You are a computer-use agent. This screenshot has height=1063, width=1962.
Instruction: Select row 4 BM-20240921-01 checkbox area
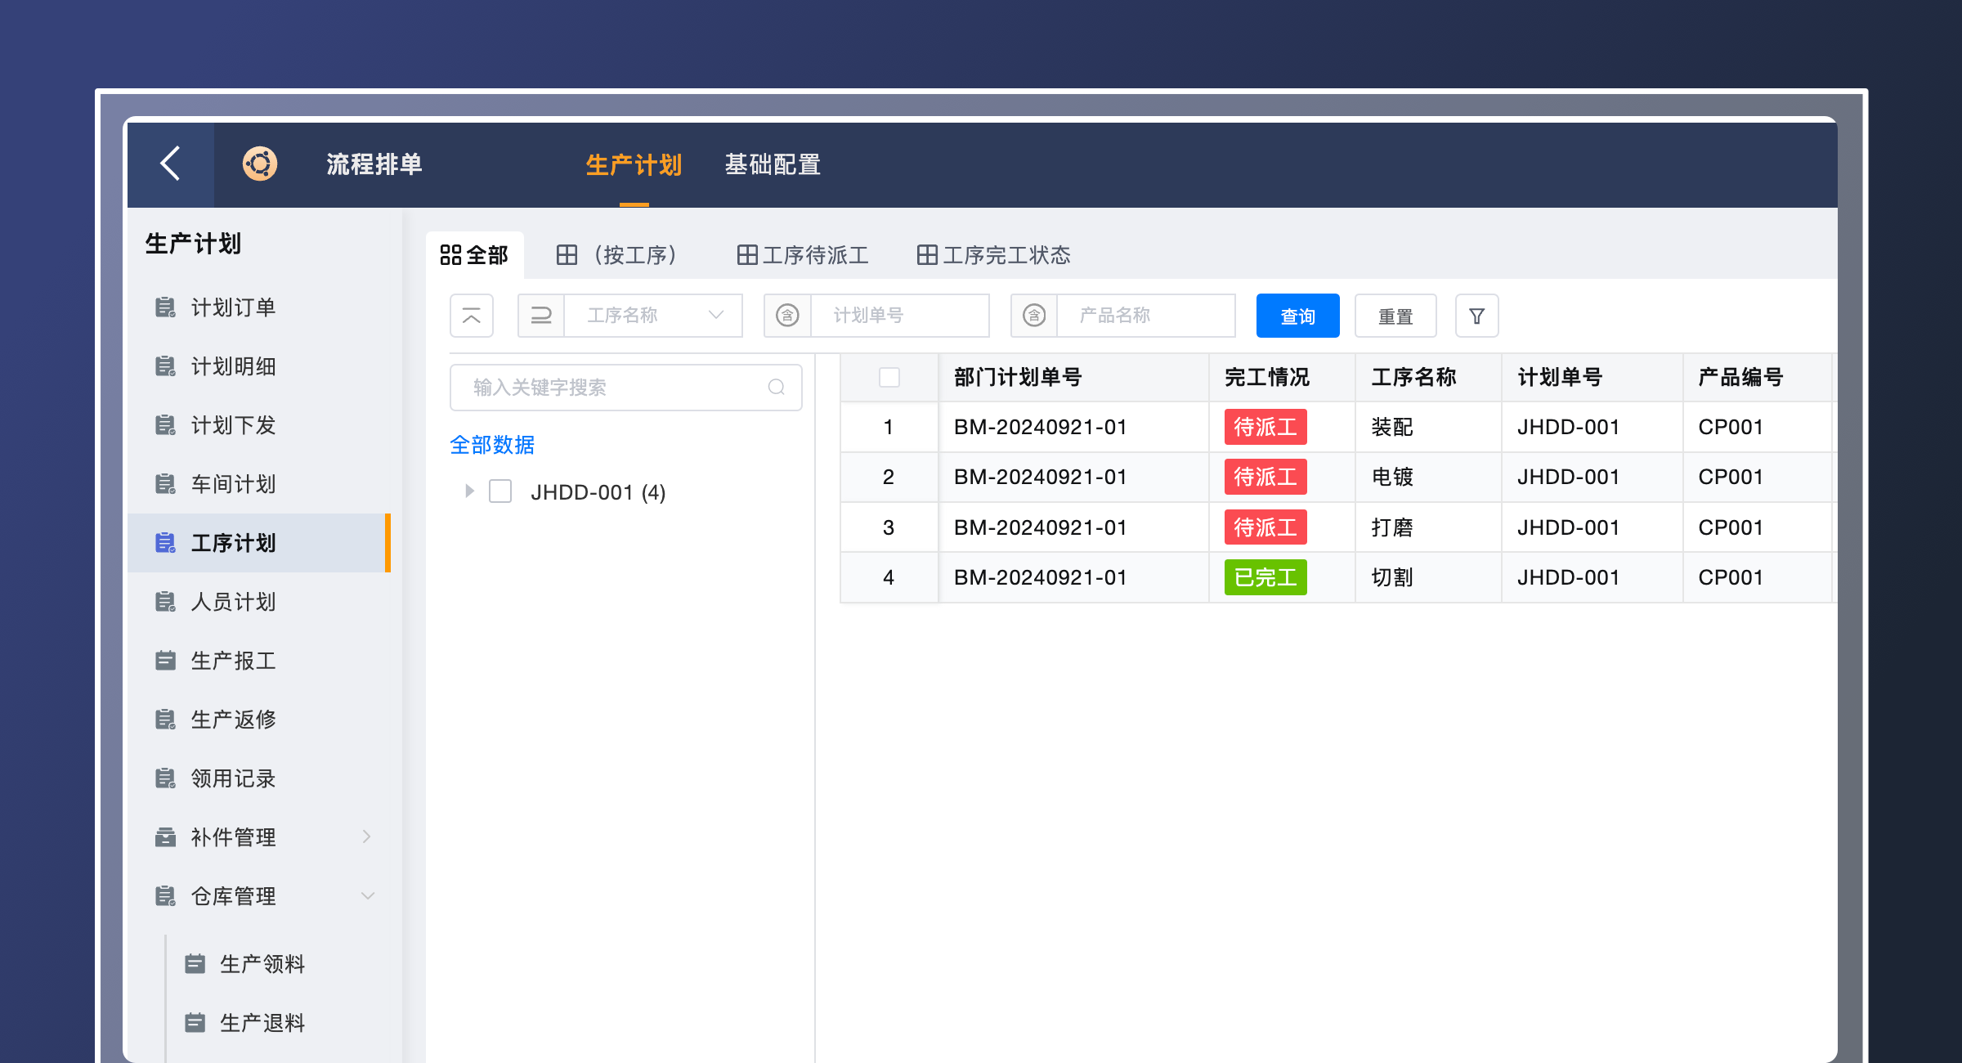pos(889,577)
